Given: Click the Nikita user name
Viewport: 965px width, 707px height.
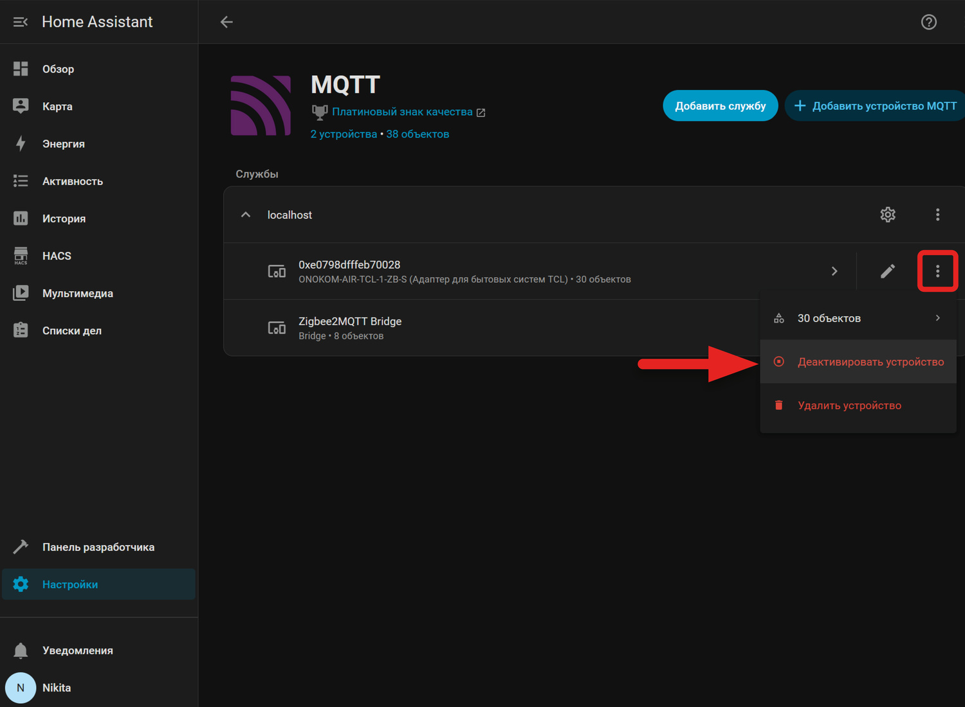Looking at the screenshot, I should coord(57,688).
